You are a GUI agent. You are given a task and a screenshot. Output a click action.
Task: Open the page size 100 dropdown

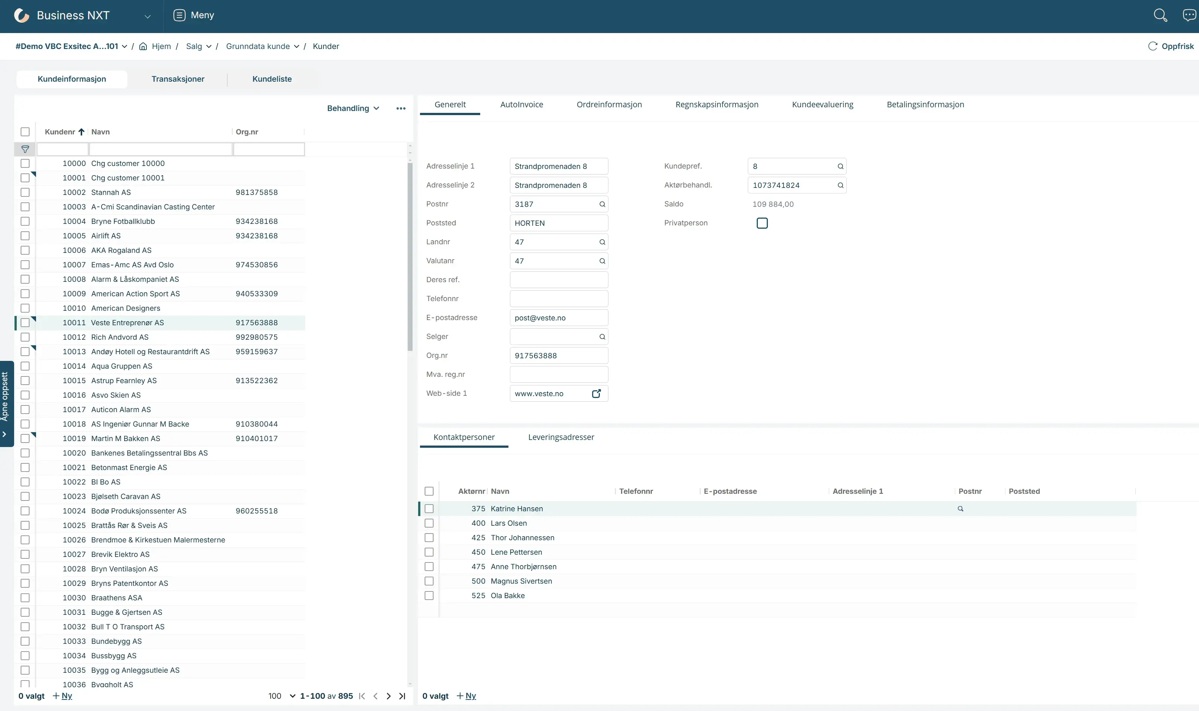(282, 696)
